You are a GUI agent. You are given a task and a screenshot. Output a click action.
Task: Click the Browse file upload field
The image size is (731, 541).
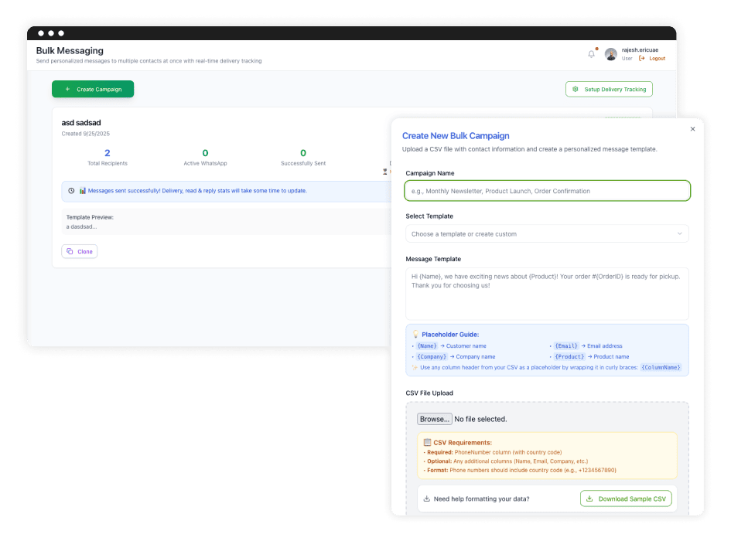click(x=434, y=418)
